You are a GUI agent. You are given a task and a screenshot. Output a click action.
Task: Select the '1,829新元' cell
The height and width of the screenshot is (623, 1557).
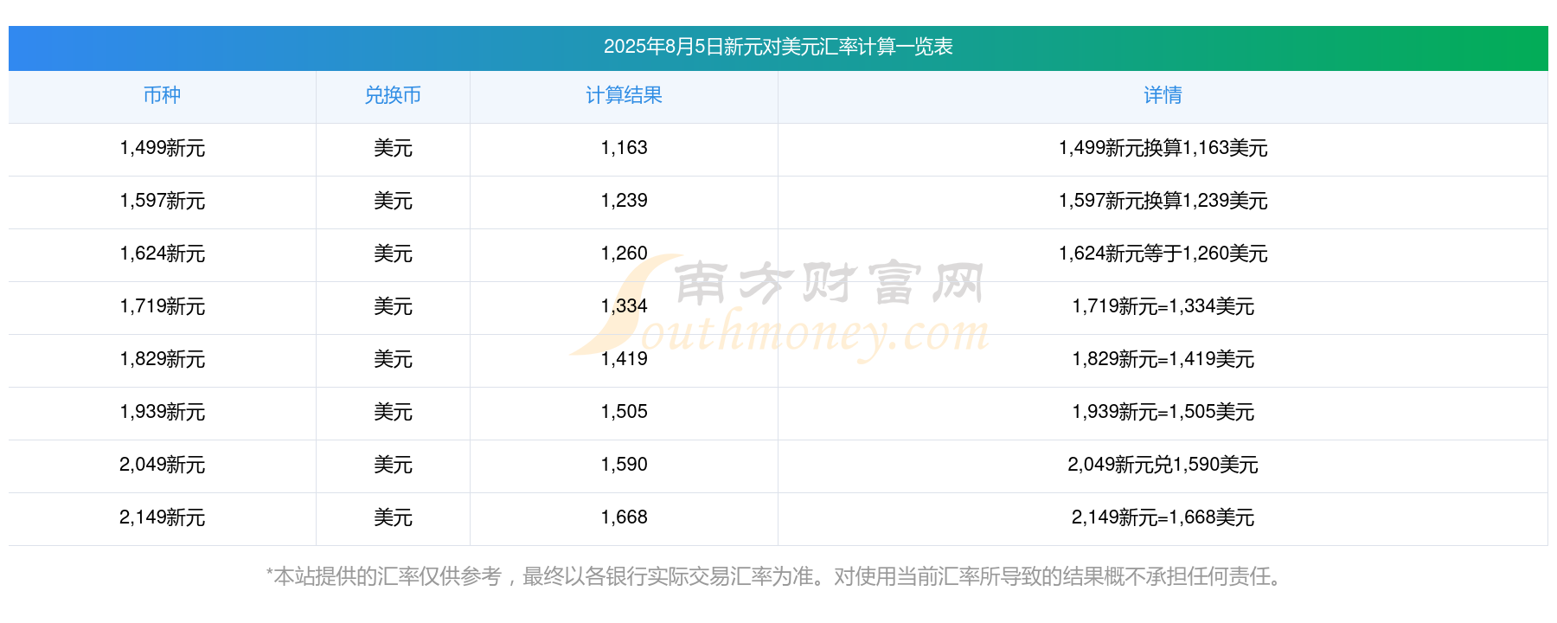(x=162, y=360)
